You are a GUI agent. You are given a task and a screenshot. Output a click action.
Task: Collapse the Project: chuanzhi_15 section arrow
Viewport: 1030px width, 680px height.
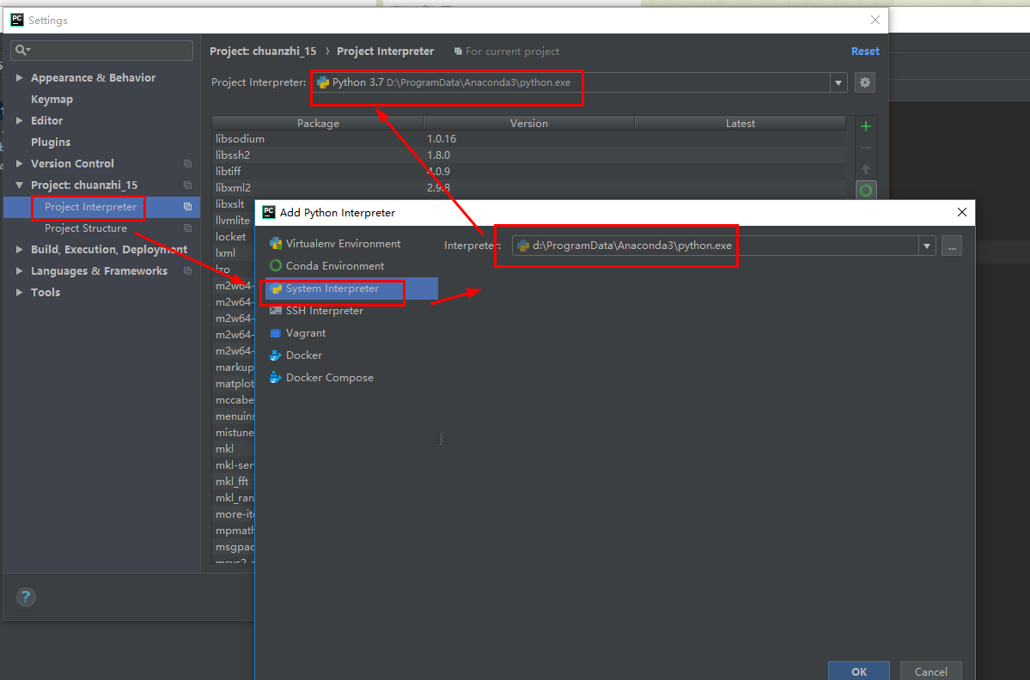19,185
